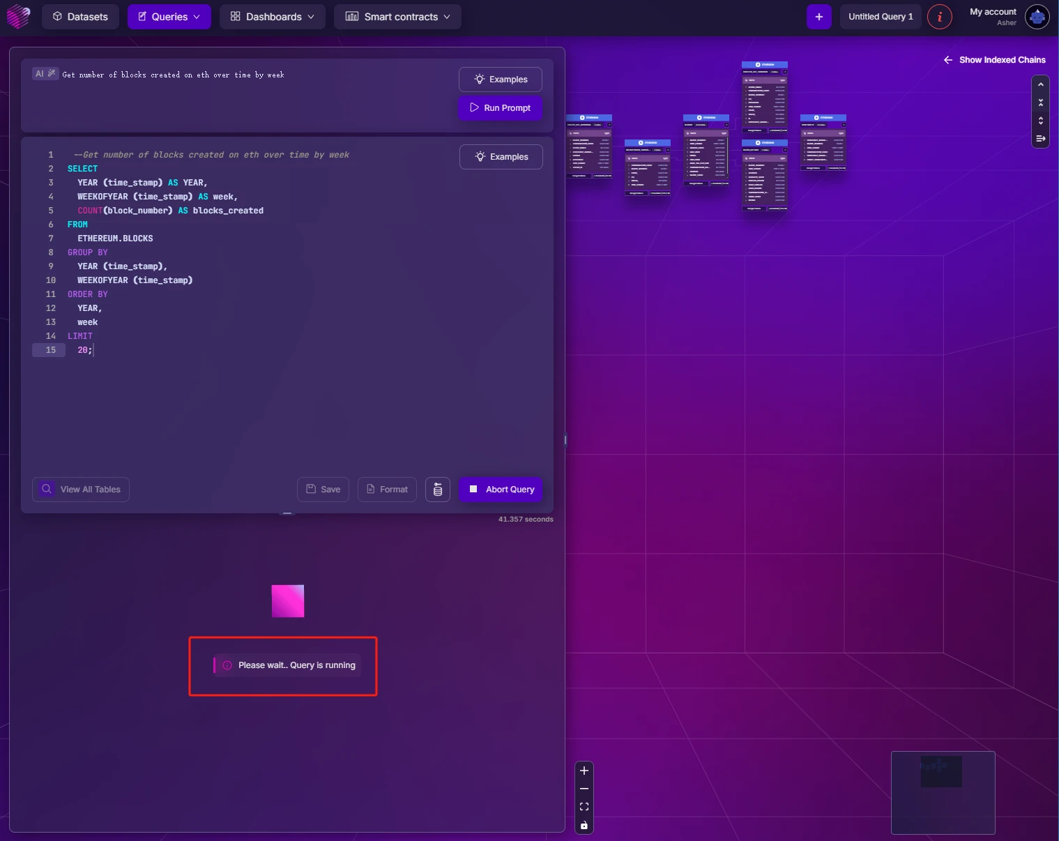Click the red info icon
The height and width of the screenshot is (841, 1059).
pyautogui.click(x=939, y=17)
